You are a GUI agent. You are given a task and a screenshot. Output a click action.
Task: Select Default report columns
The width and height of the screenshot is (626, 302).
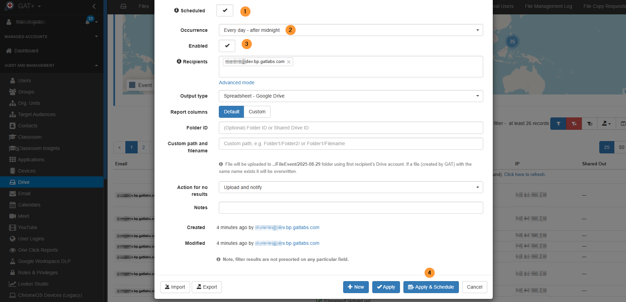coord(231,112)
